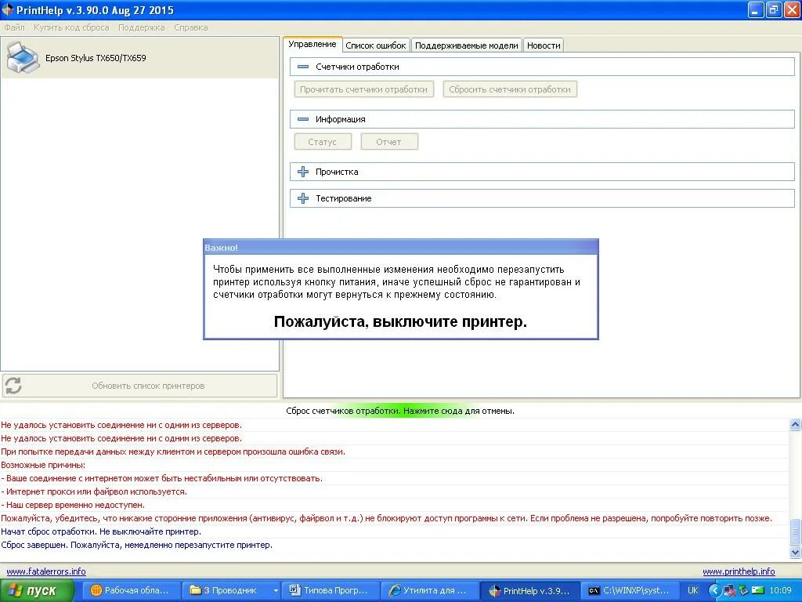Click the Отчет button

[x=388, y=142]
